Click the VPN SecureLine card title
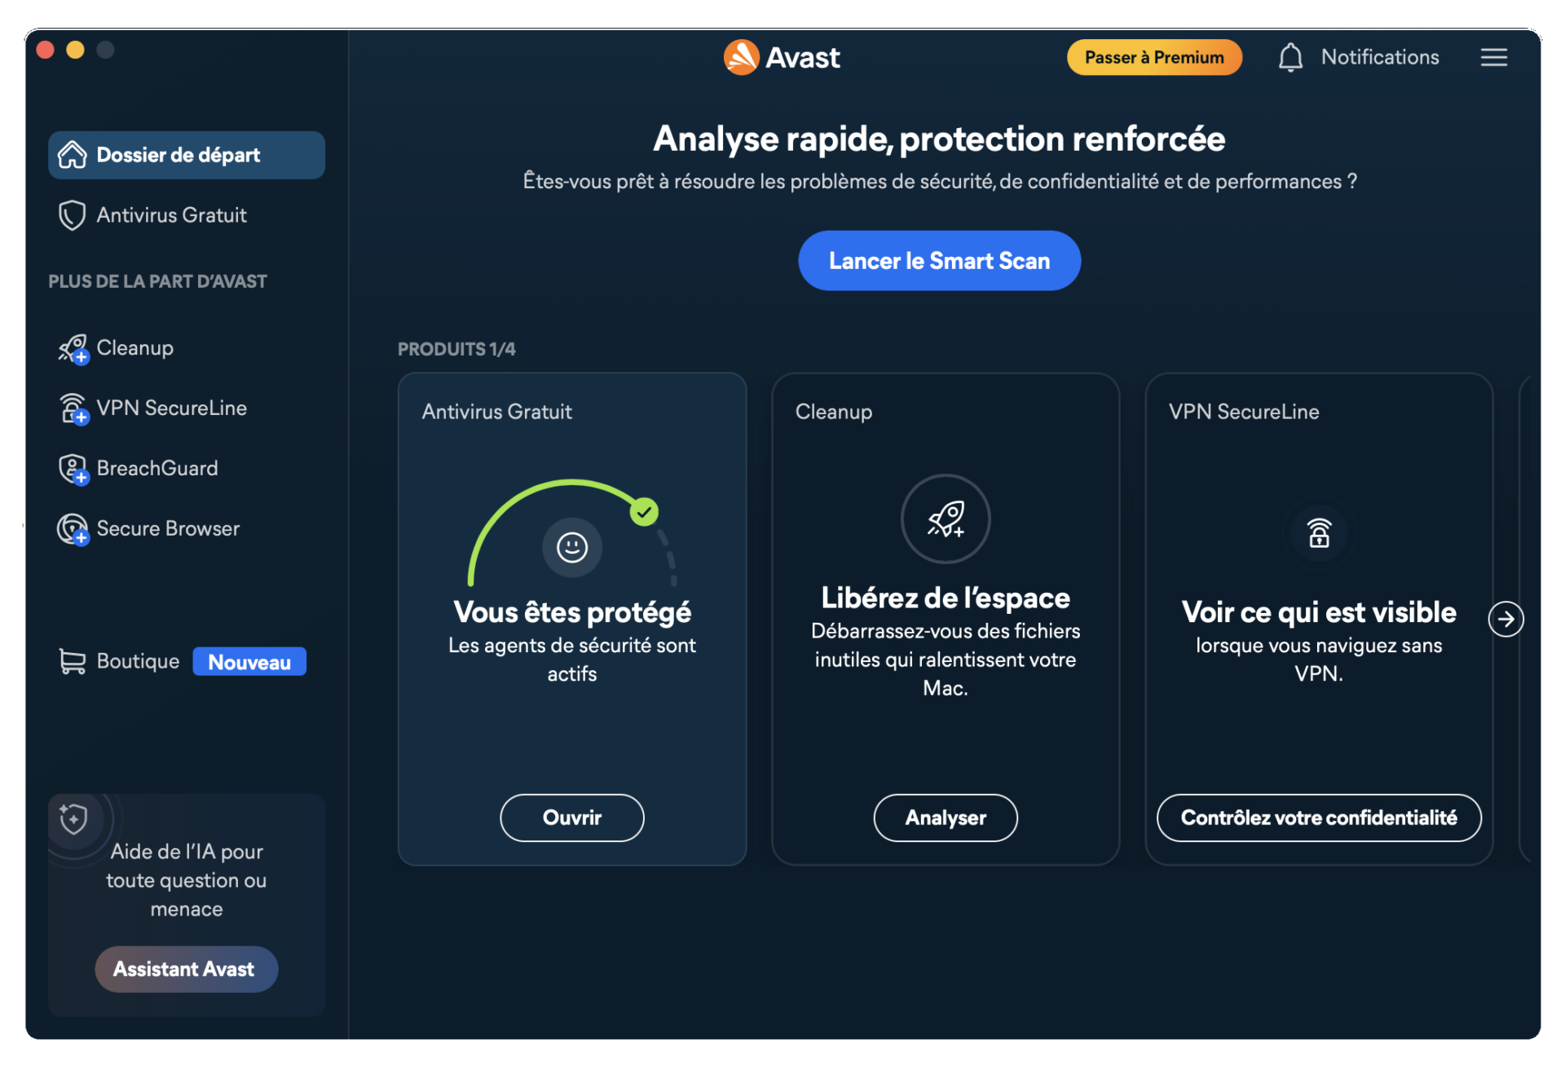This screenshot has height=1068, width=1565. 1244,412
